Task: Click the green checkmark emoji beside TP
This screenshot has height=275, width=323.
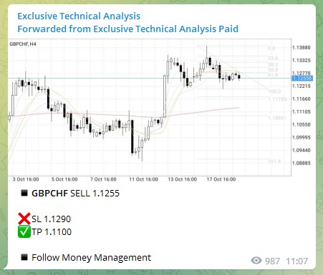Action: 24,232
